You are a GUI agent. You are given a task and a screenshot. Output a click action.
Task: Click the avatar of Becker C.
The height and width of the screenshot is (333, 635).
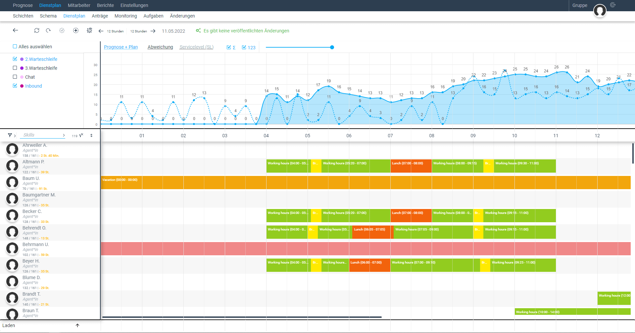point(12,216)
